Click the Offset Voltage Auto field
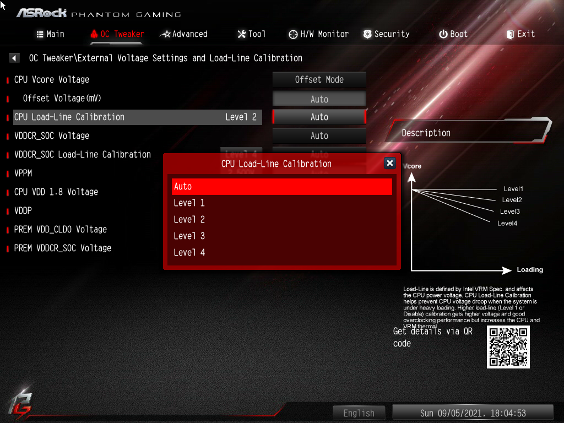Viewport: 564px width, 423px height. [319, 99]
